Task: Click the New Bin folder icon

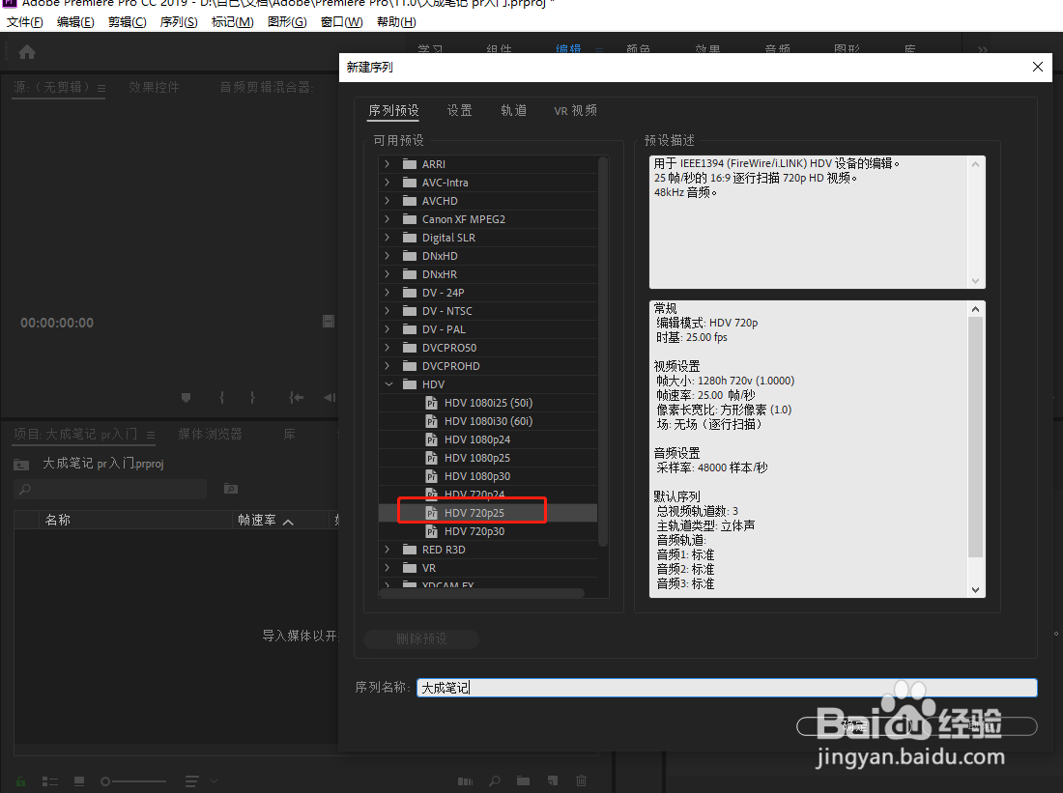Action: click(524, 780)
